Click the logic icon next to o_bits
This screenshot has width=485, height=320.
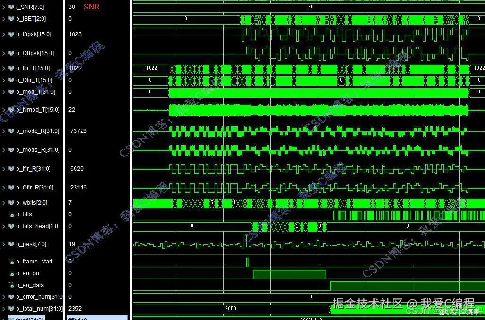(10, 214)
